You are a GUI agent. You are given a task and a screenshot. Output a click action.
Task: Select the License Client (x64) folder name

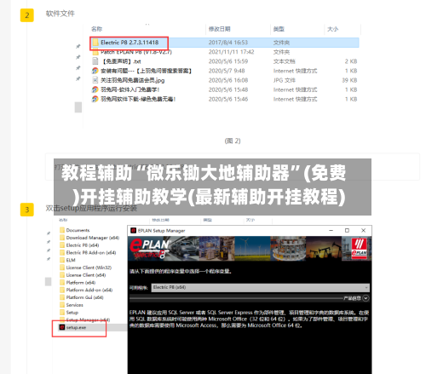pyautogui.click(x=86, y=275)
